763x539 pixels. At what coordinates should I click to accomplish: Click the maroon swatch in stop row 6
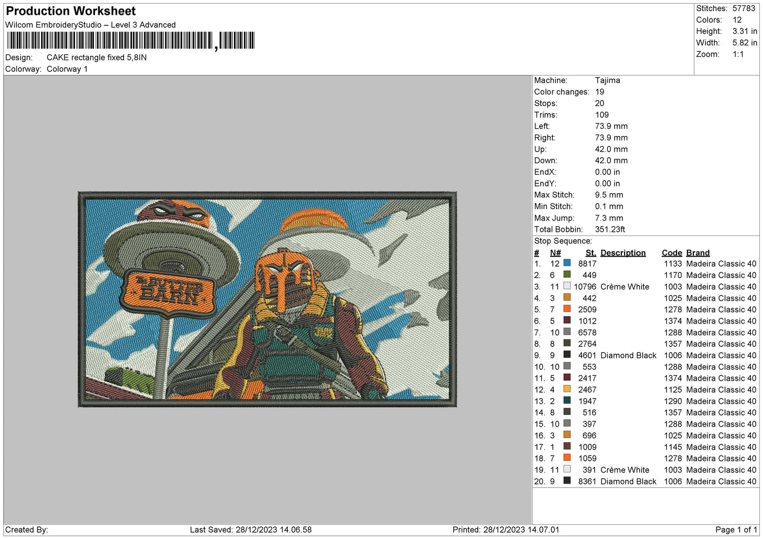click(567, 320)
